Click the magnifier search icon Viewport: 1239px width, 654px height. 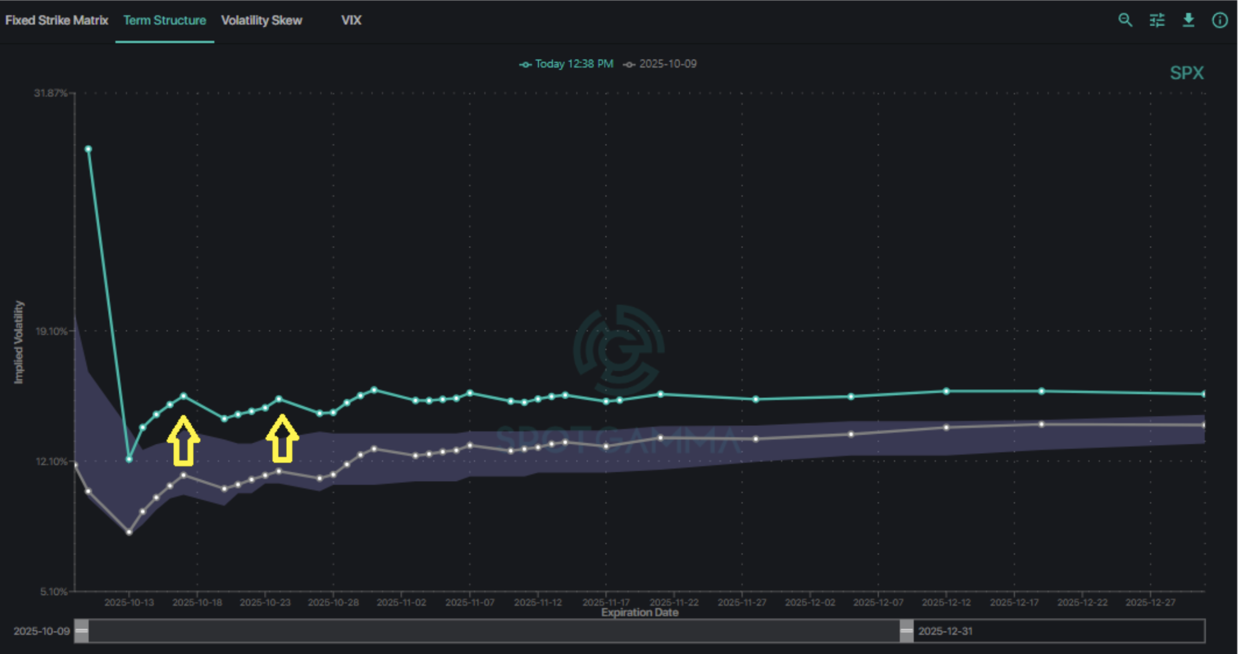coord(1125,20)
